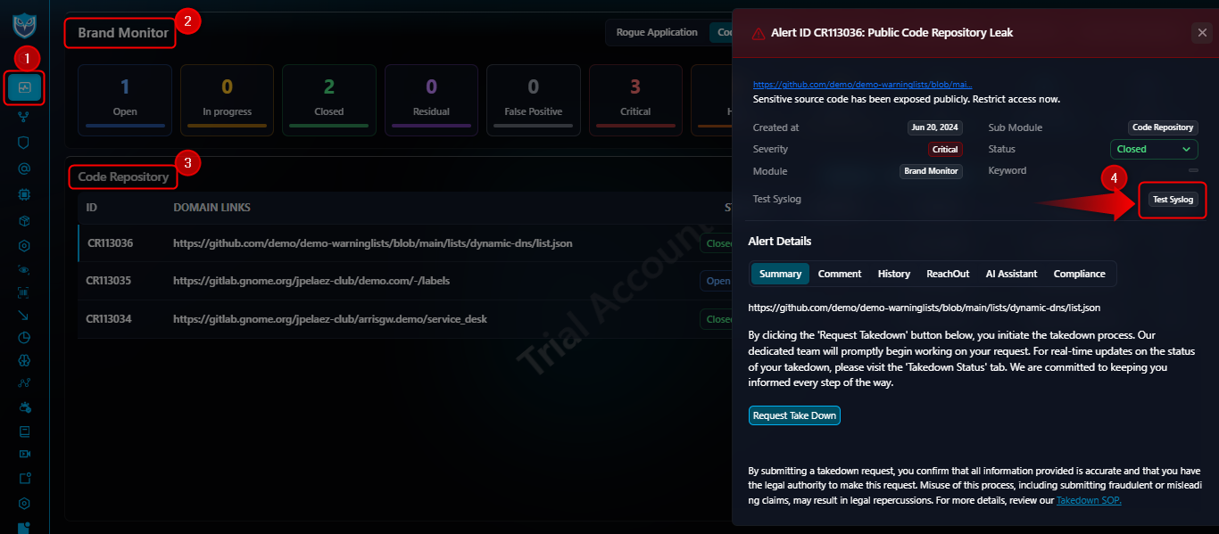Viewport: 1219px width, 534px height.
Task: Open the cloud-sun icon in sidebar
Action: pyautogui.click(x=24, y=407)
